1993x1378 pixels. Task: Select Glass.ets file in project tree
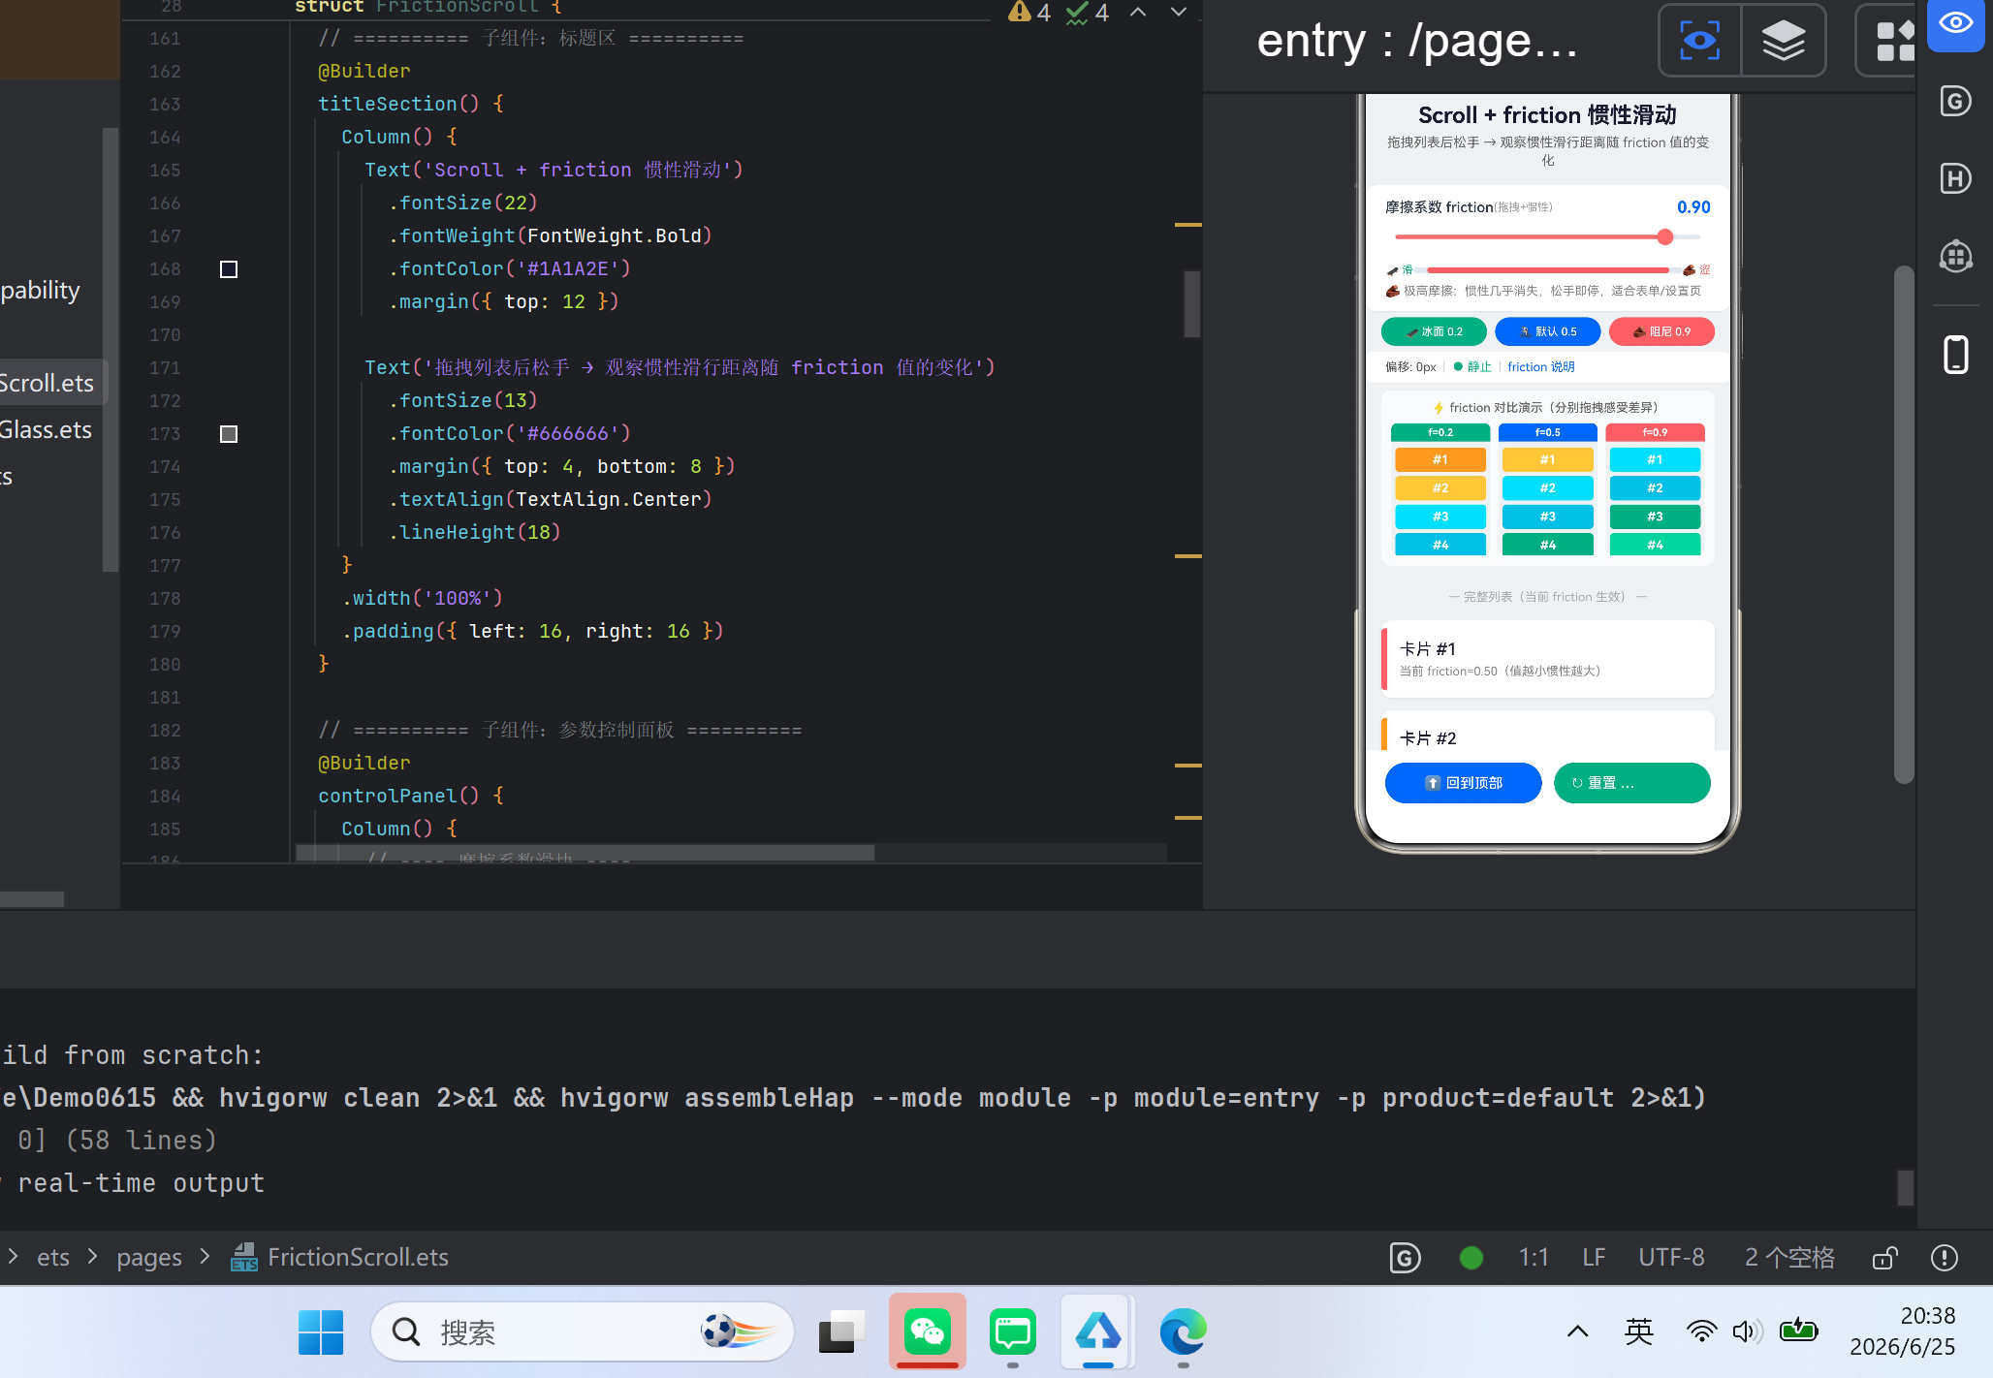point(46,429)
